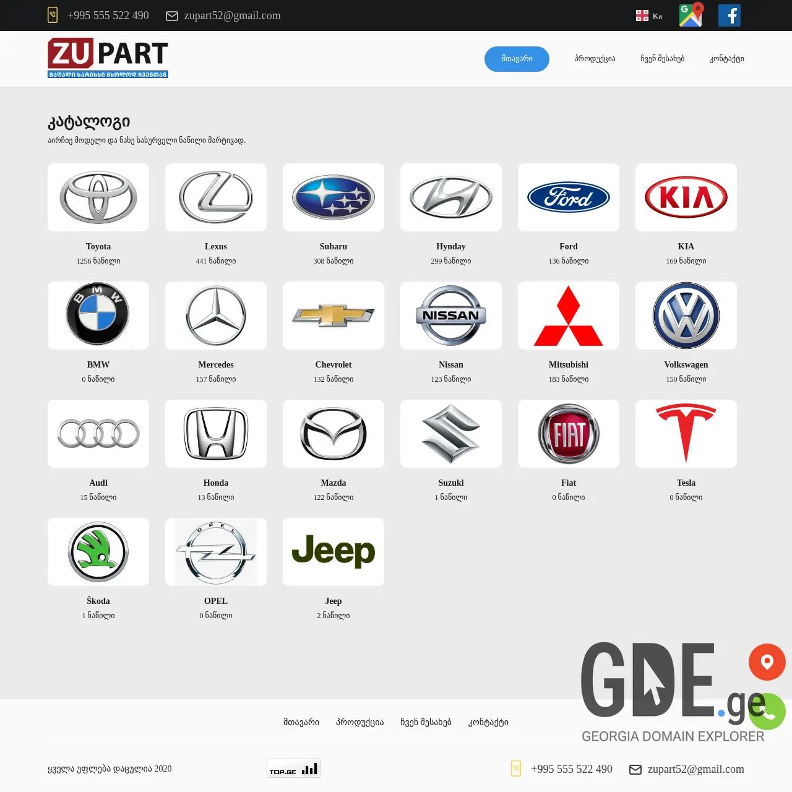The height and width of the screenshot is (792, 792).
Task: Open the კონტაქტი menu item
Action: tap(726, 59)
